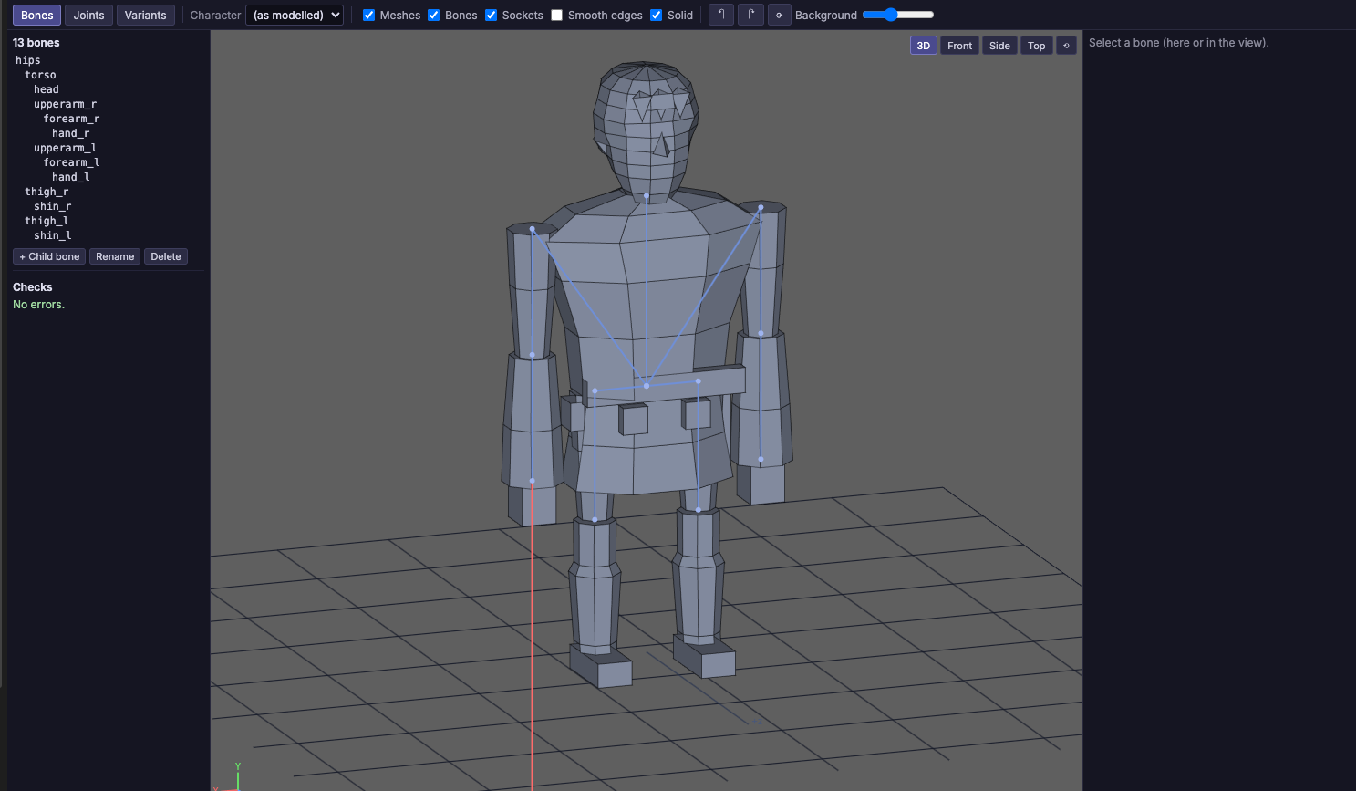Choose the upperarm_l bone
Image resolution: width=1356 pixels, height=791 pixels.
(66, 148)
